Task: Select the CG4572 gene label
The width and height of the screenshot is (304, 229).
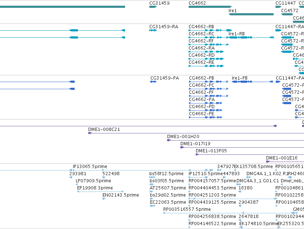Action: click(x=290, y=11)
